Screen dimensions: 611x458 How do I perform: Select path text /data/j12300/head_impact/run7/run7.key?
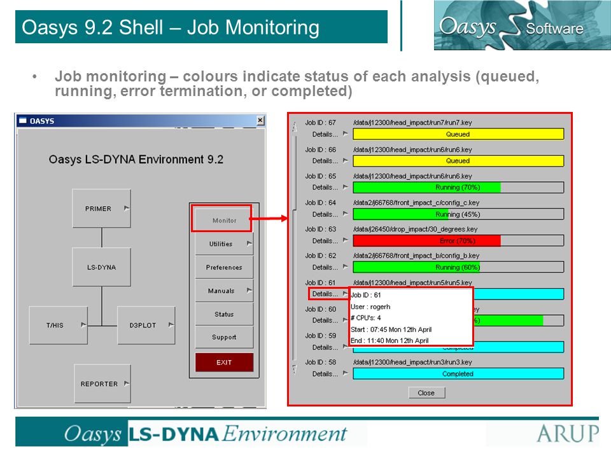click(412, 123)
